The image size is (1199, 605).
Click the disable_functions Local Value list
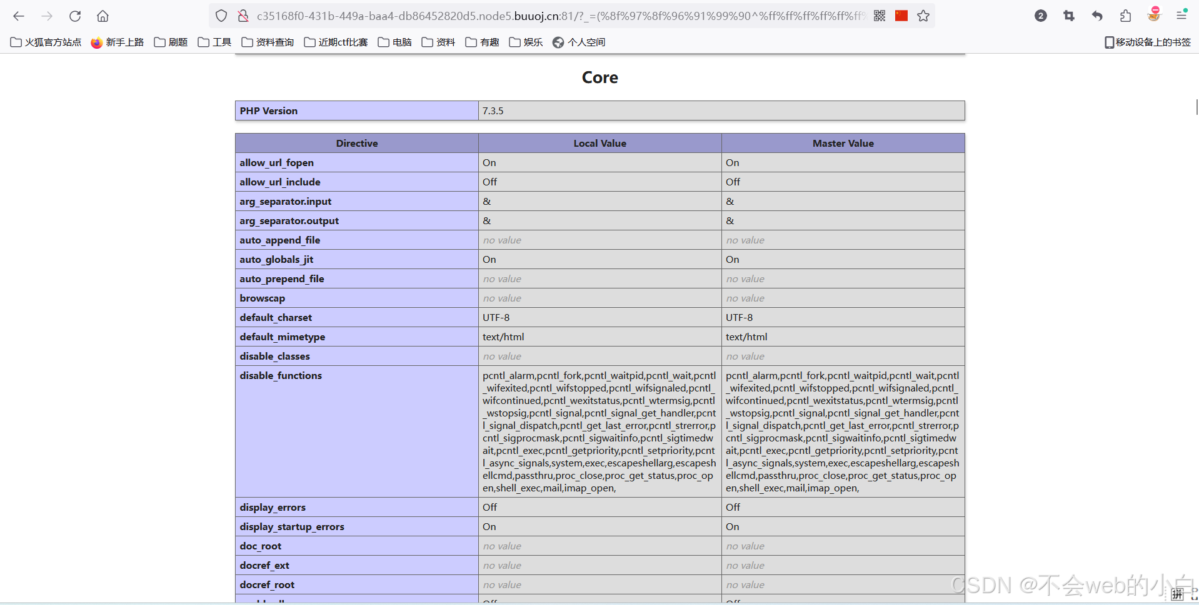point(599,431)
